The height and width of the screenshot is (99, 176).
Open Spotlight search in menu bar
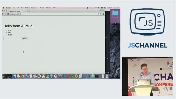coord(115,8)
